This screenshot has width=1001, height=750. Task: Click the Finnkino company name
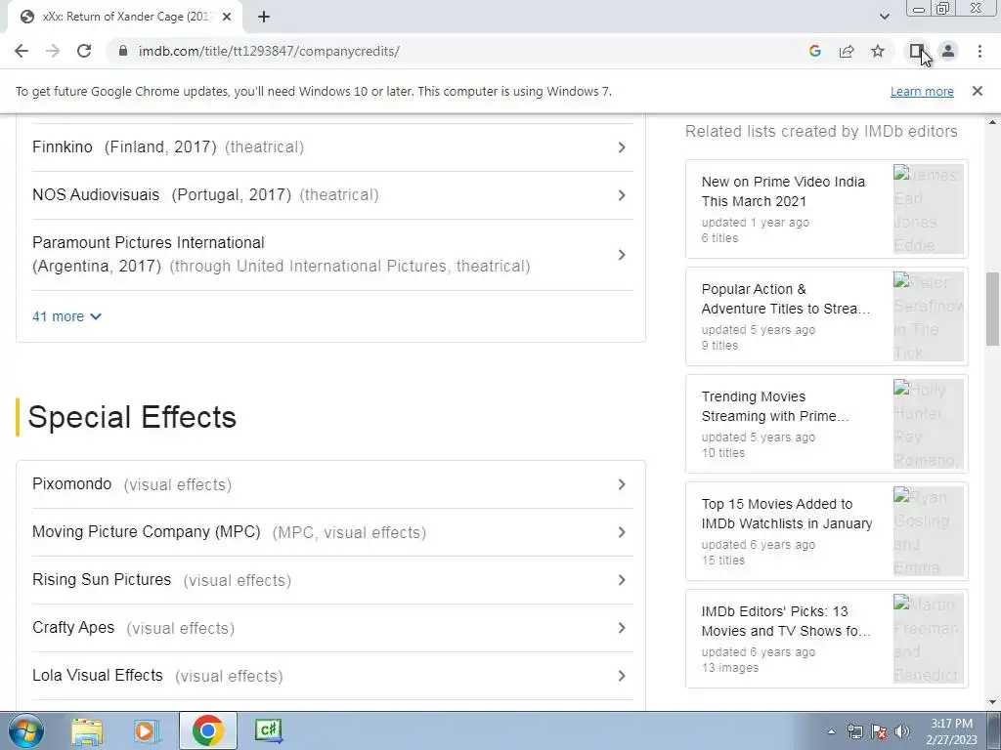point(63,146)
